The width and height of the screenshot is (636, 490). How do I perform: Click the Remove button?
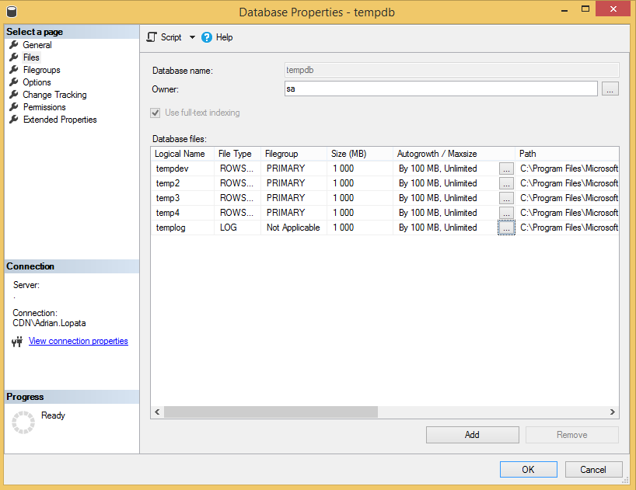(572, 435)
